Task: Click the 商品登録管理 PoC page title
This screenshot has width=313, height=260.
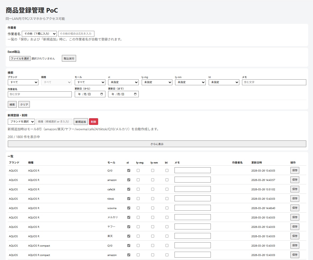Action: (32, 10)
